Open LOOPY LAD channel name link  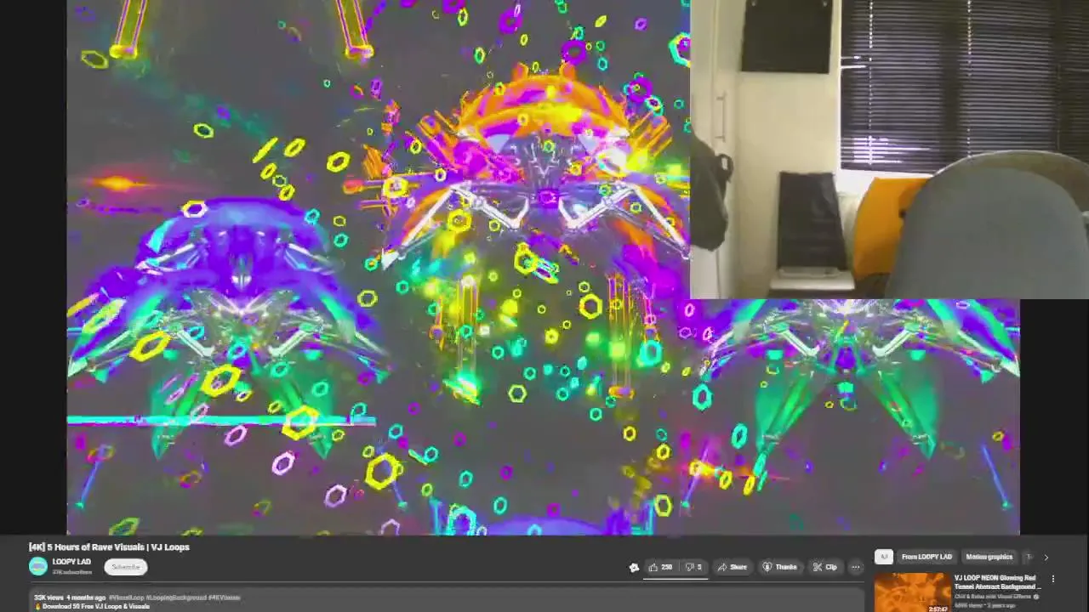[x=71, y=562]
